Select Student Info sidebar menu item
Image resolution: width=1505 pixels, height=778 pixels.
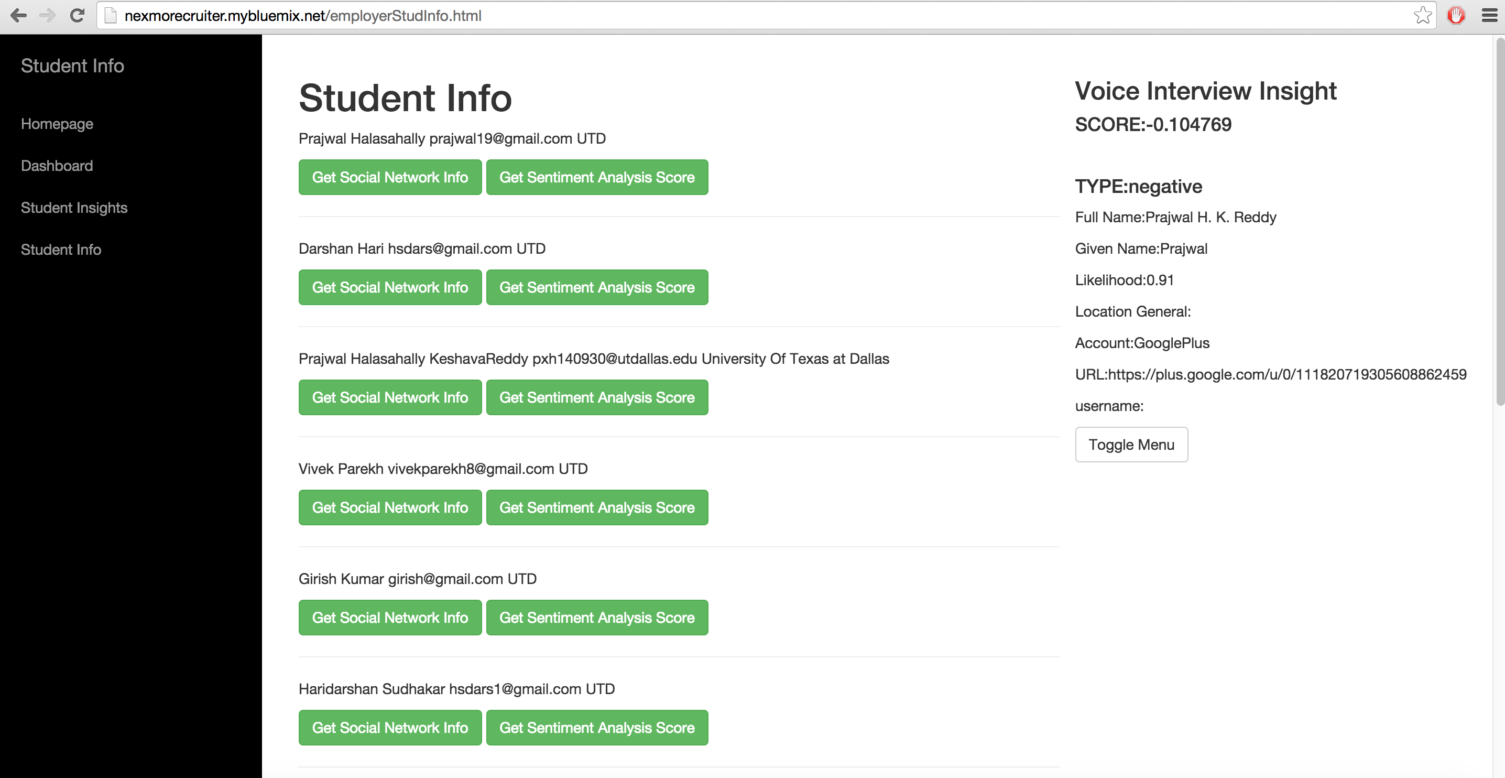[61, 250]
